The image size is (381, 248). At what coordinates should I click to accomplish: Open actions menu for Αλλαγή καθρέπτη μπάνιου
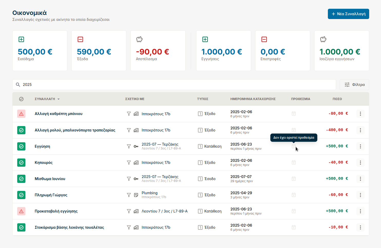coord(360,114)
